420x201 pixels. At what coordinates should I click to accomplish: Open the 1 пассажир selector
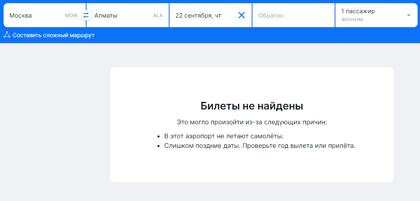[358, 12]
